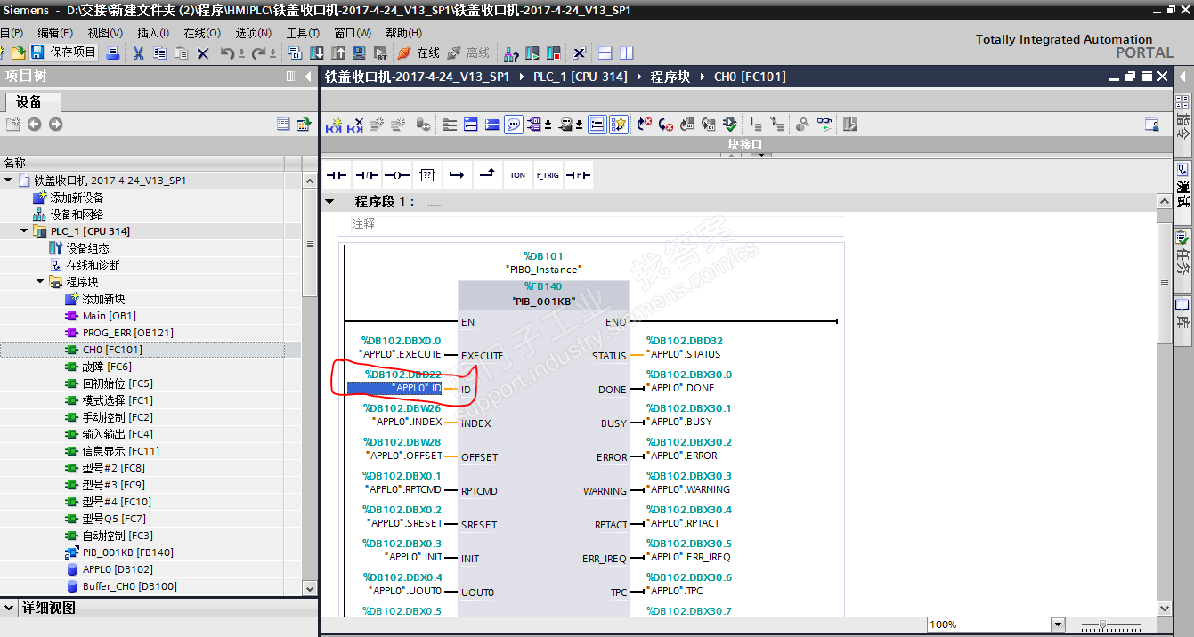Collapse the 程序块 folder
Image resolution: width=1194 pixels, height=637 pixels.
coord(40,282)
